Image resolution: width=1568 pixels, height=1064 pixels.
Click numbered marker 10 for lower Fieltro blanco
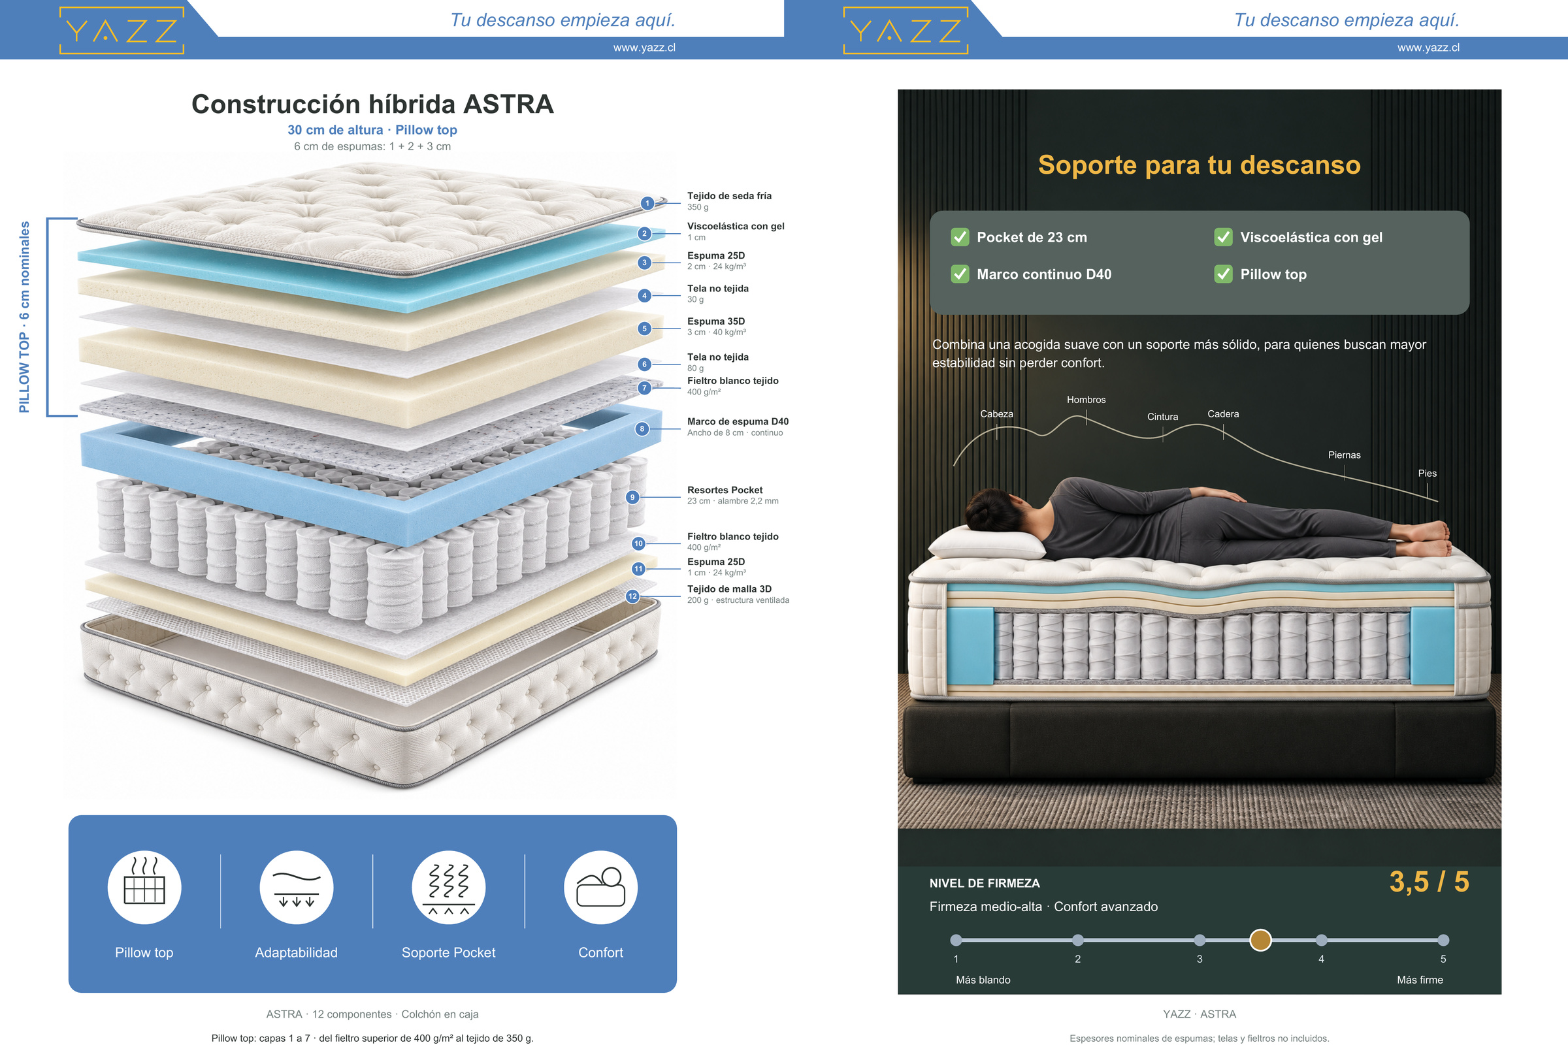pos(638,543)
